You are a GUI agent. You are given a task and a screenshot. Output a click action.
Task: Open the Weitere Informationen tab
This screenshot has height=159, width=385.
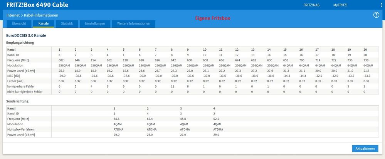(134, 23)
